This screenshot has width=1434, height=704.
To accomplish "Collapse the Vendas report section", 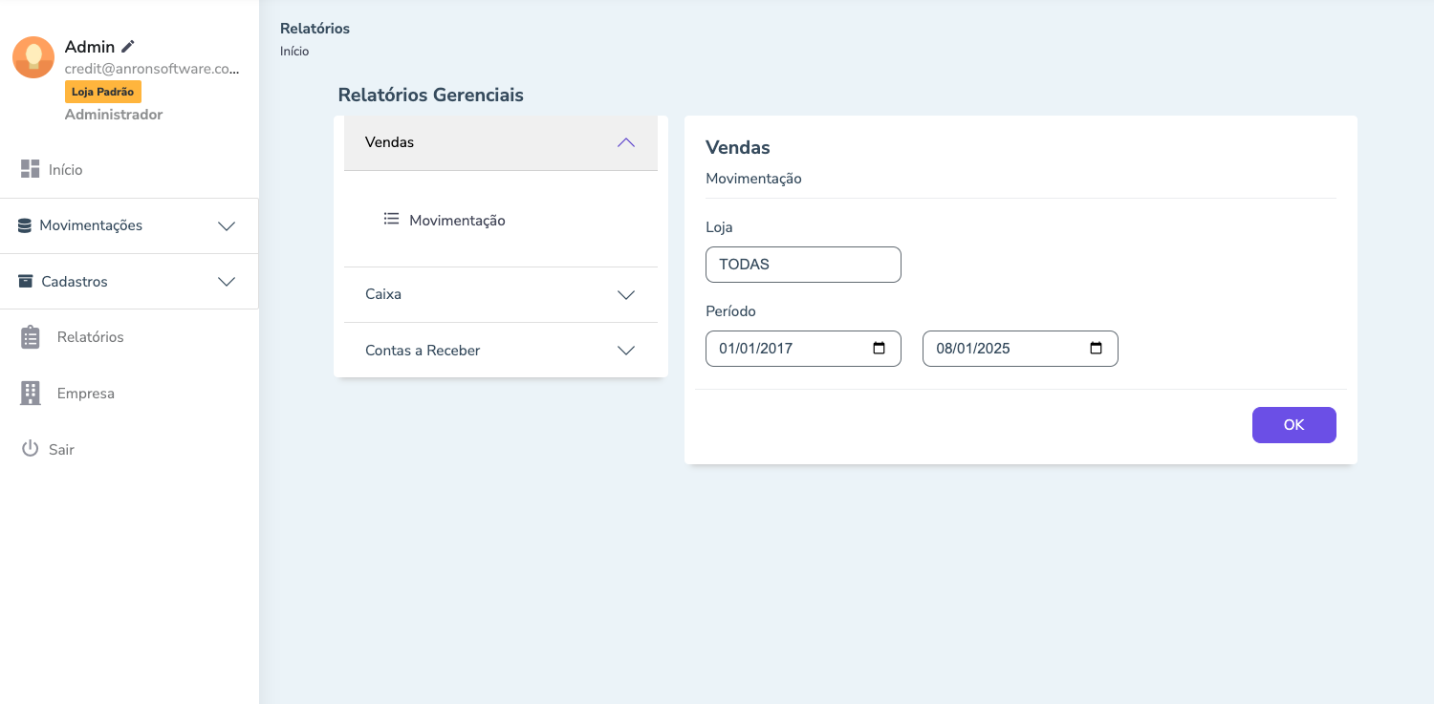I will coord(626,142).
